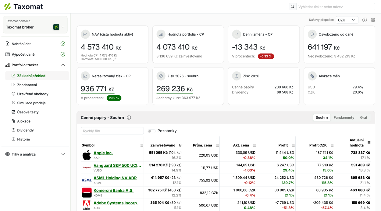Click the Taxomat broker badge icon
The width and height of the screenshot is (381, 211).
[x=56, y=27]
